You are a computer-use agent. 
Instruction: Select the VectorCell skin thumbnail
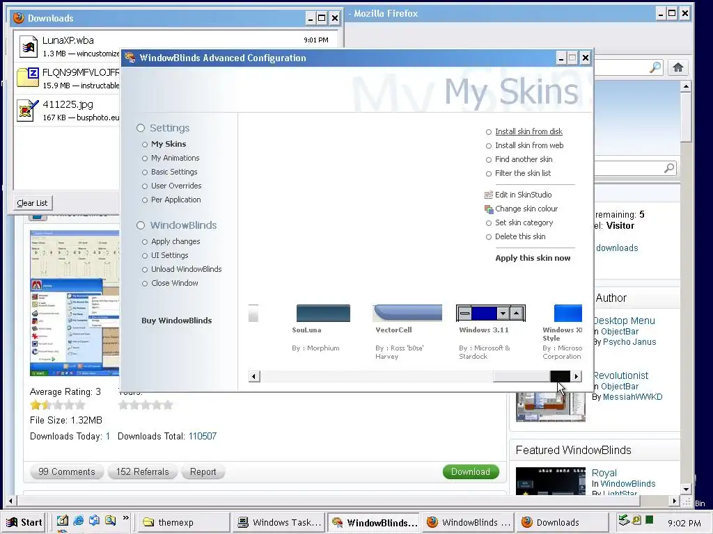tap(407, 314)
